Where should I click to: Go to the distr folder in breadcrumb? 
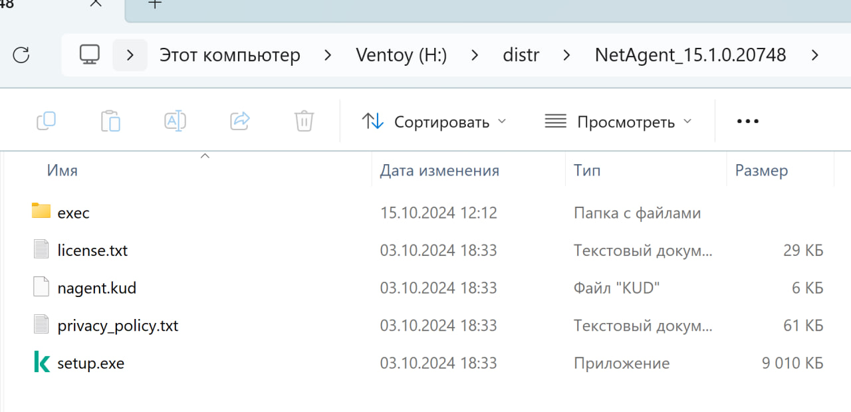521,54
